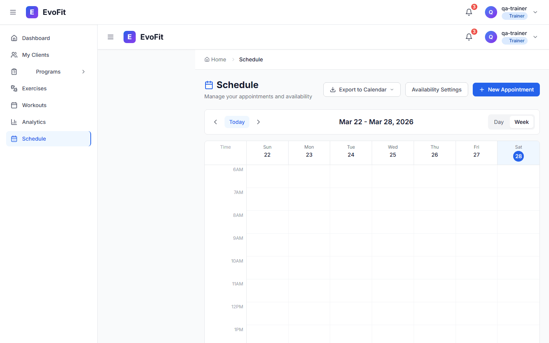Viewport: 549px width, 343px height.
Task: View Analytics via the chart icon
Action: [x=14, y=122]
